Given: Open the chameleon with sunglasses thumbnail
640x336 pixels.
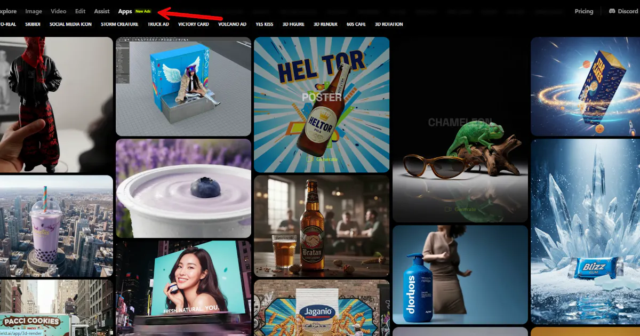Looking at the screenshot, I should click(460, 130).
